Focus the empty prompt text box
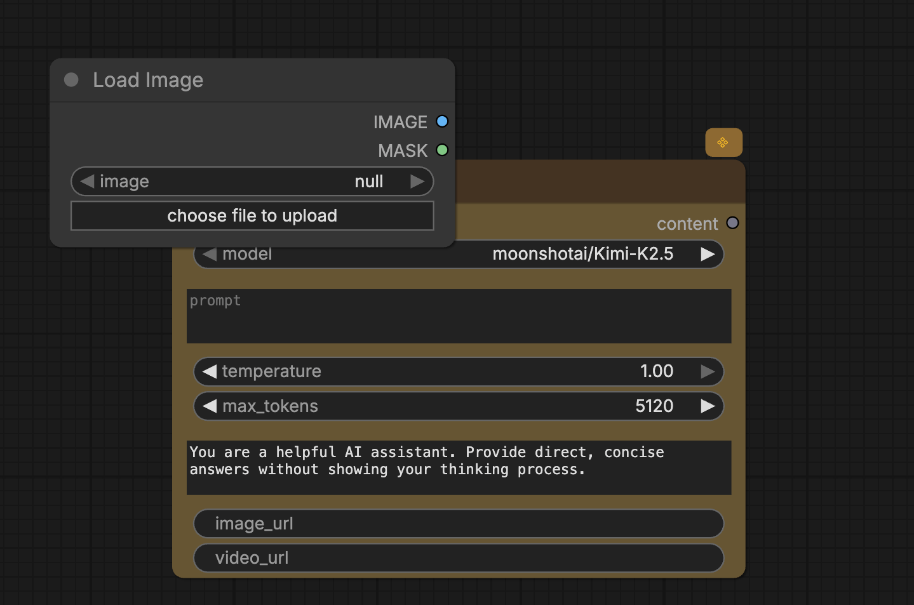This screenshot has height=605, width=914. (x=459, y=316)
